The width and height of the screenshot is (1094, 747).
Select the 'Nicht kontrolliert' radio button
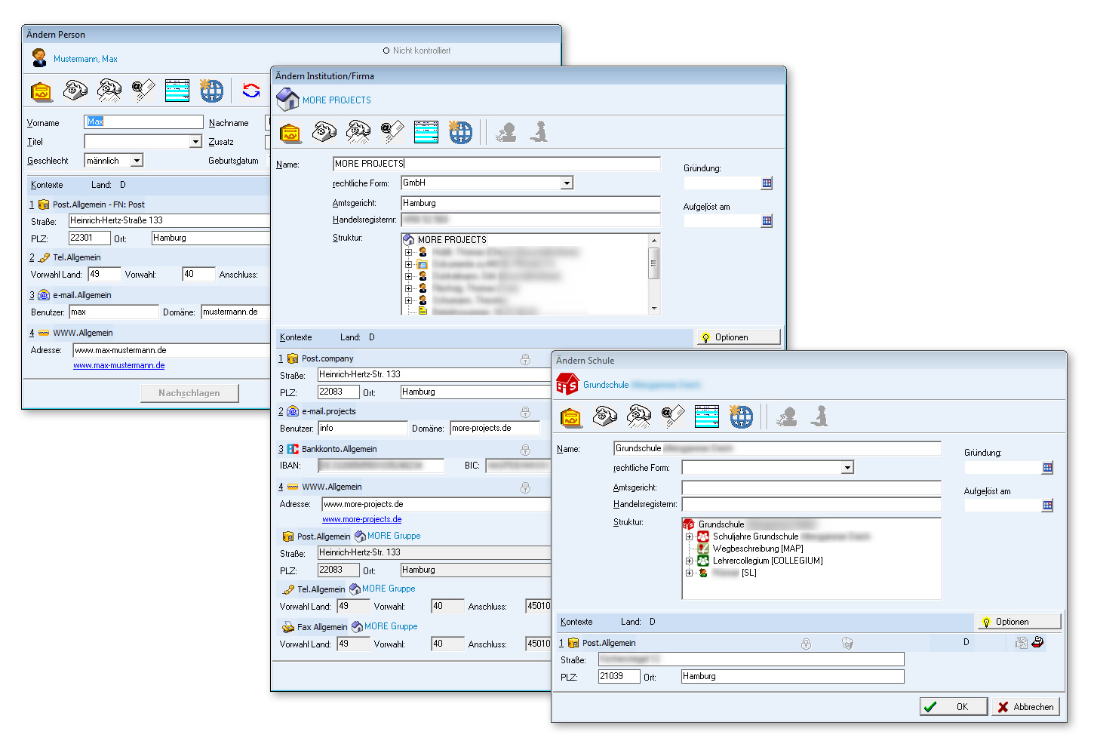coord(386,51)
